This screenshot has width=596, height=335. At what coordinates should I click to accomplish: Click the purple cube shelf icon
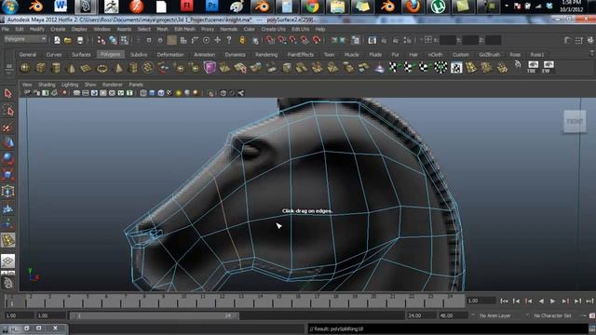[x=210, y=68]
